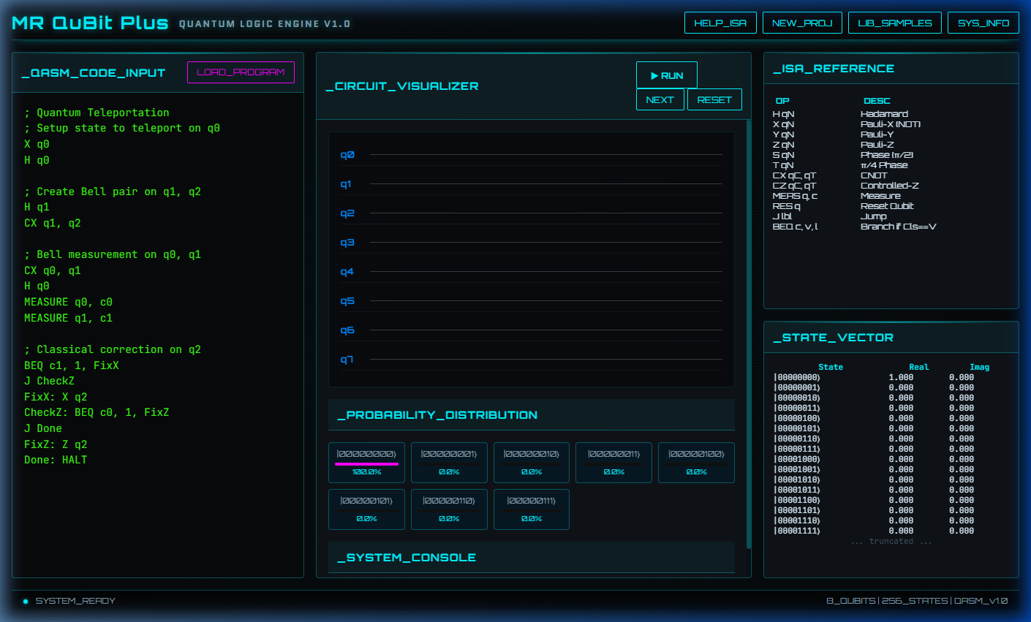
Task: Click the q7 qubit label in the circuit
Action: point(347,360)
